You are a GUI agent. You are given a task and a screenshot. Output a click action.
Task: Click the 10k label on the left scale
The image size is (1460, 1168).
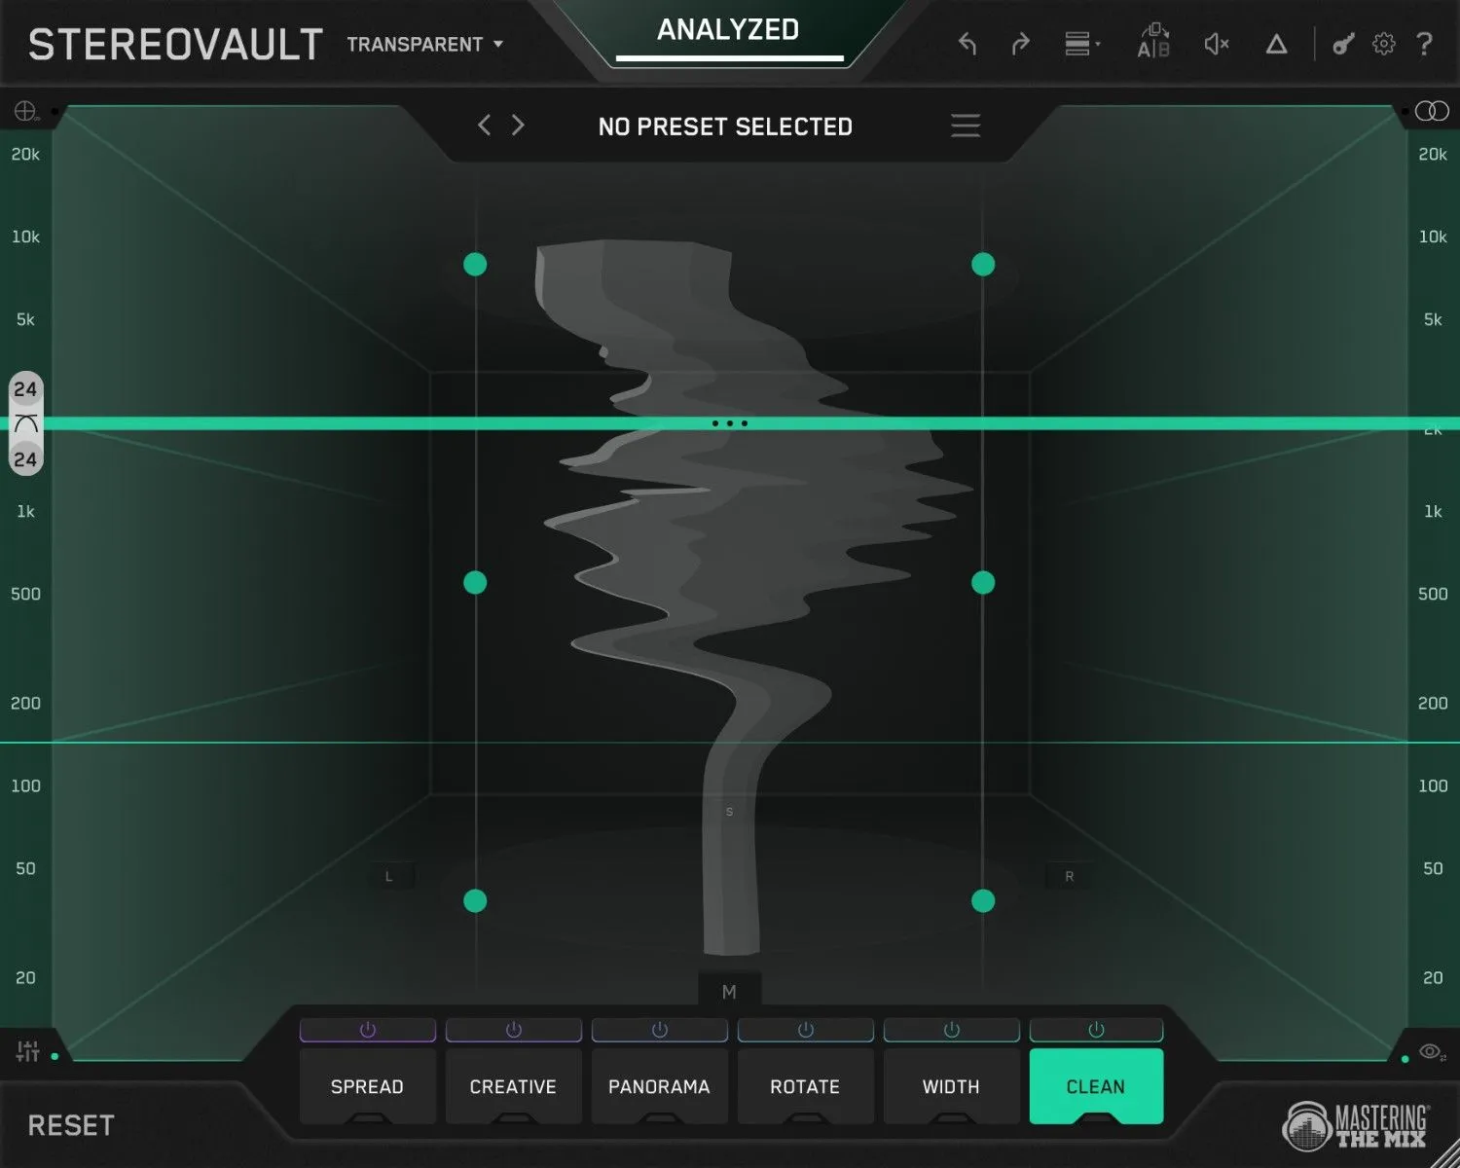[25, 237]
